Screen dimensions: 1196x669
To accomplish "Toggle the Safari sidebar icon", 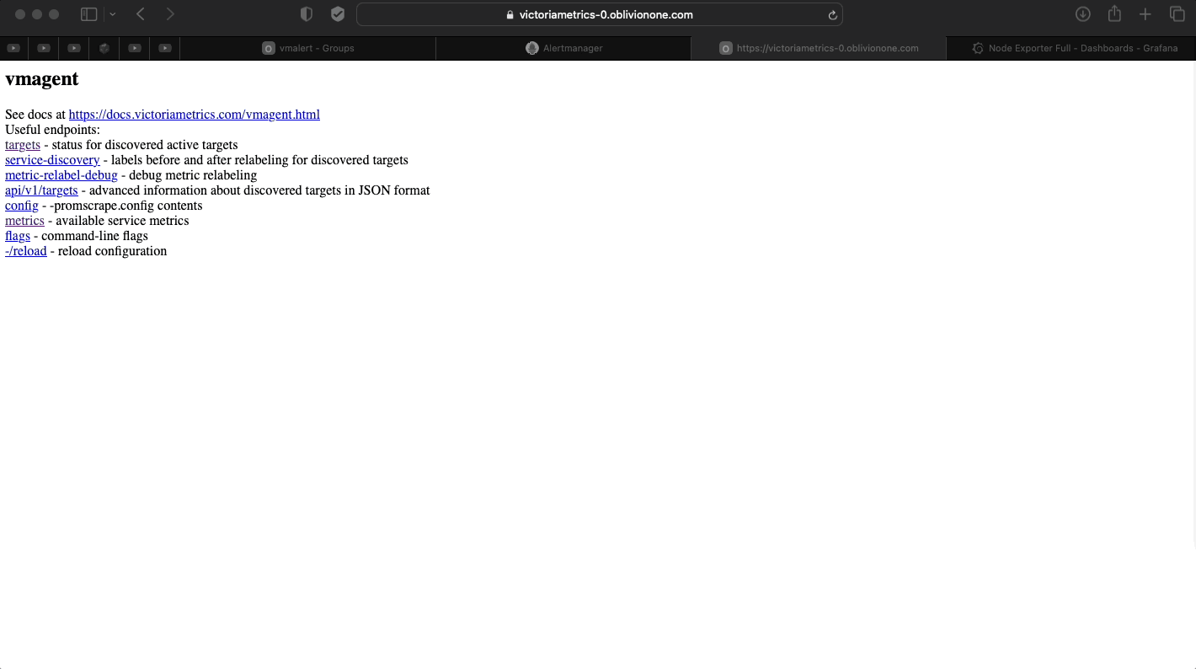I will click(x=88, y=14).
